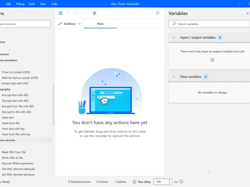Viewport: 250px width, 187px height.
Task: Add an input or output variable
Action: coord(212,60)
